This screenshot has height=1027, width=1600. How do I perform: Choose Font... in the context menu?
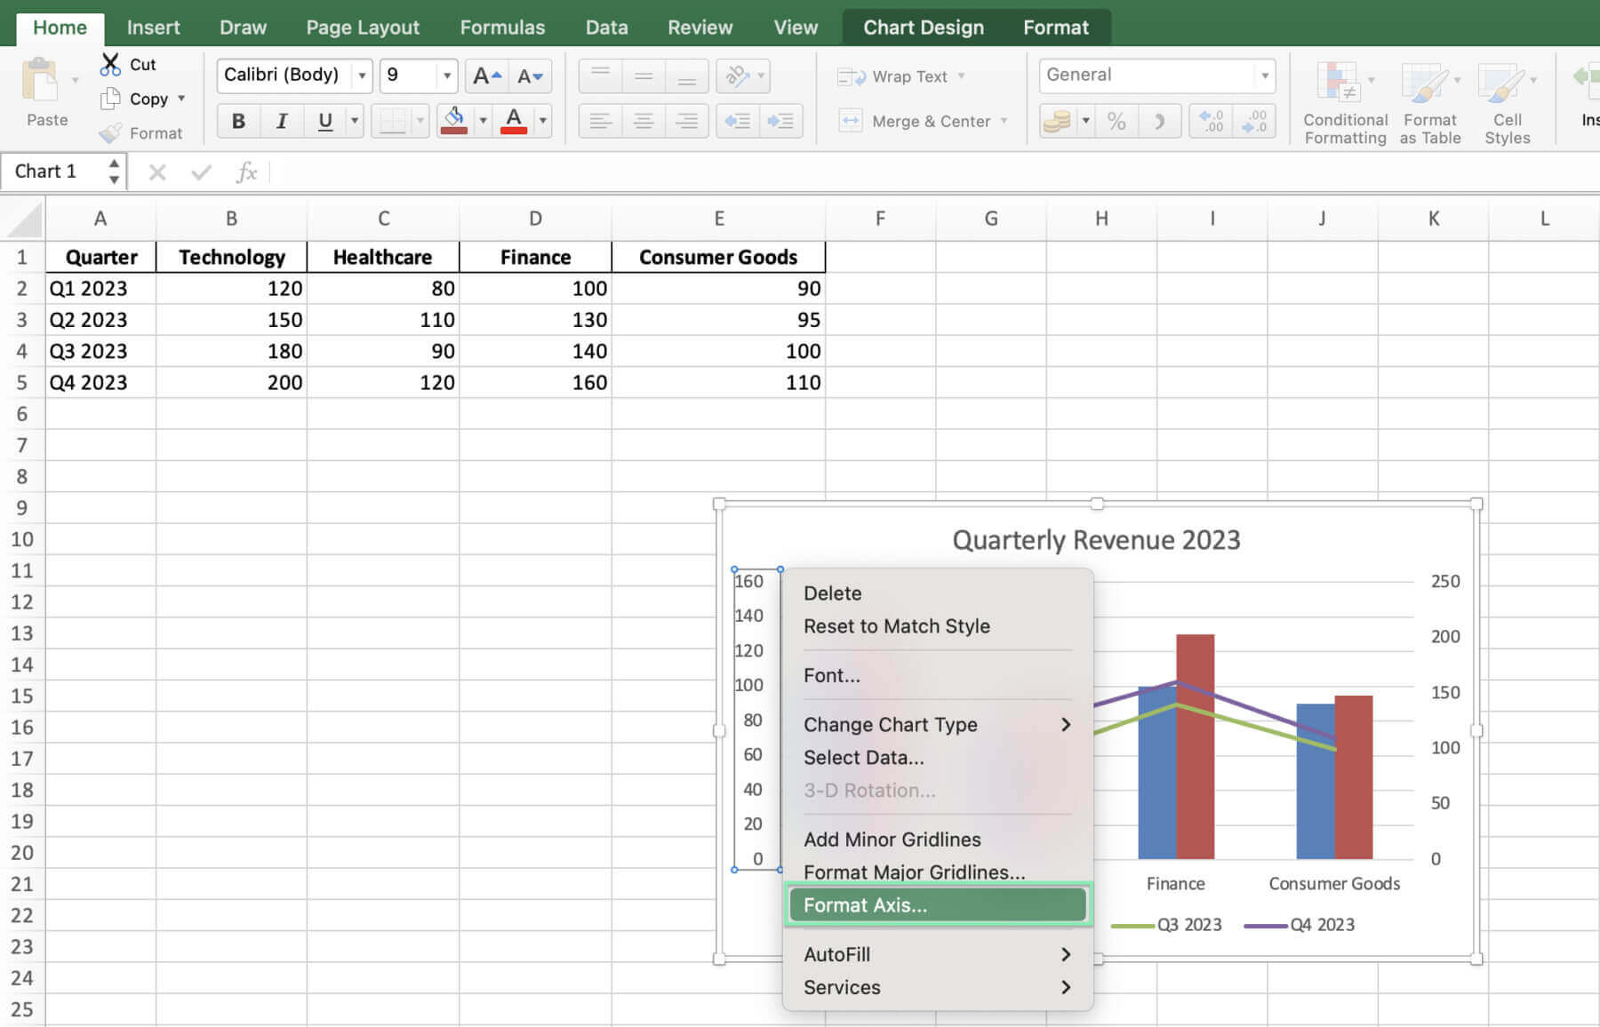coord(938,675)
